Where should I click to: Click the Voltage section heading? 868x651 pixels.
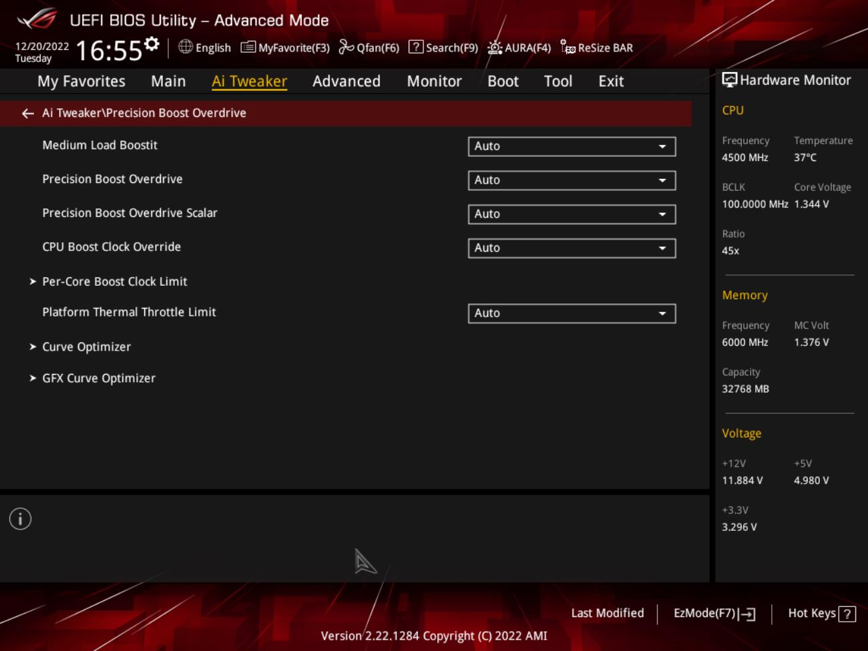pyautogui.click(x=741, y=433)
